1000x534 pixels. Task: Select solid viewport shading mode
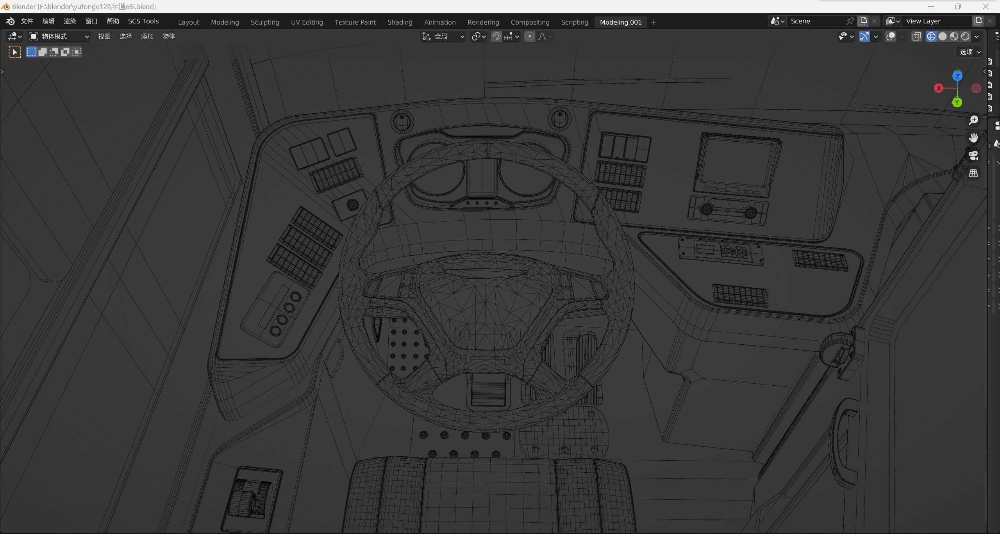pos(943,36)
